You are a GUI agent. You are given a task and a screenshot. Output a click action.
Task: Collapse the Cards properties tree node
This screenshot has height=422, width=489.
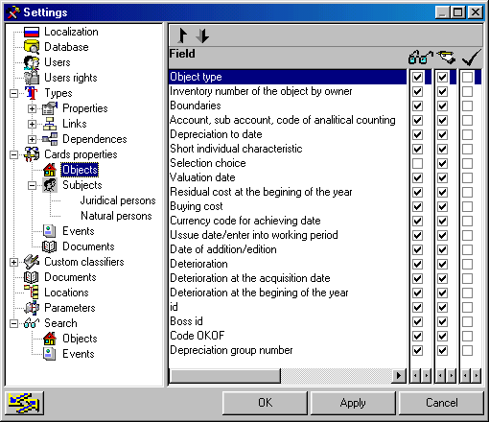click(x=13, y=154)
